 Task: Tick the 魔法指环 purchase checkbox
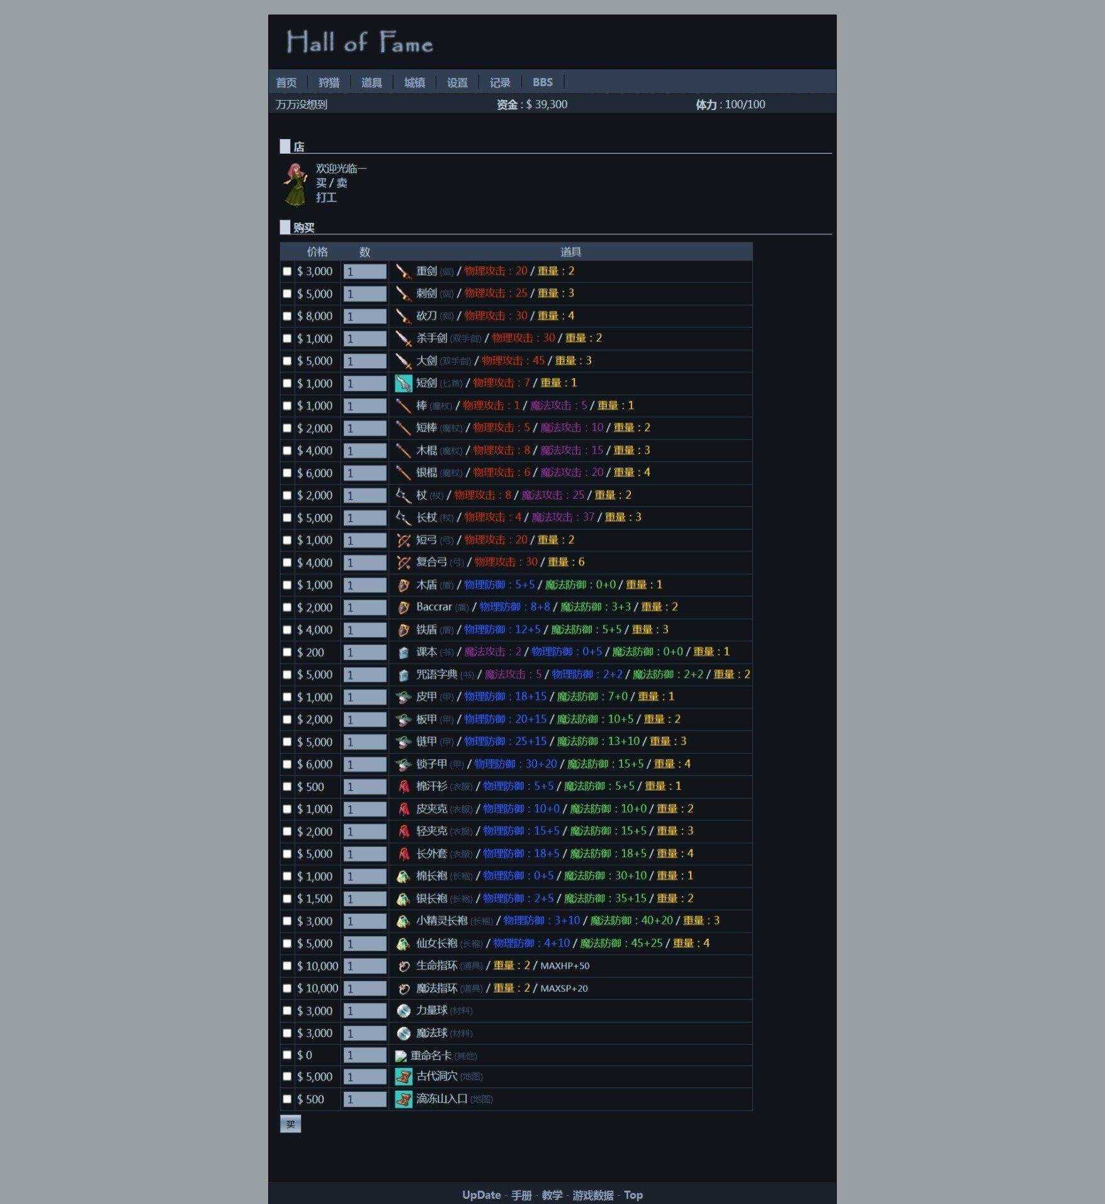click(287, 988)
